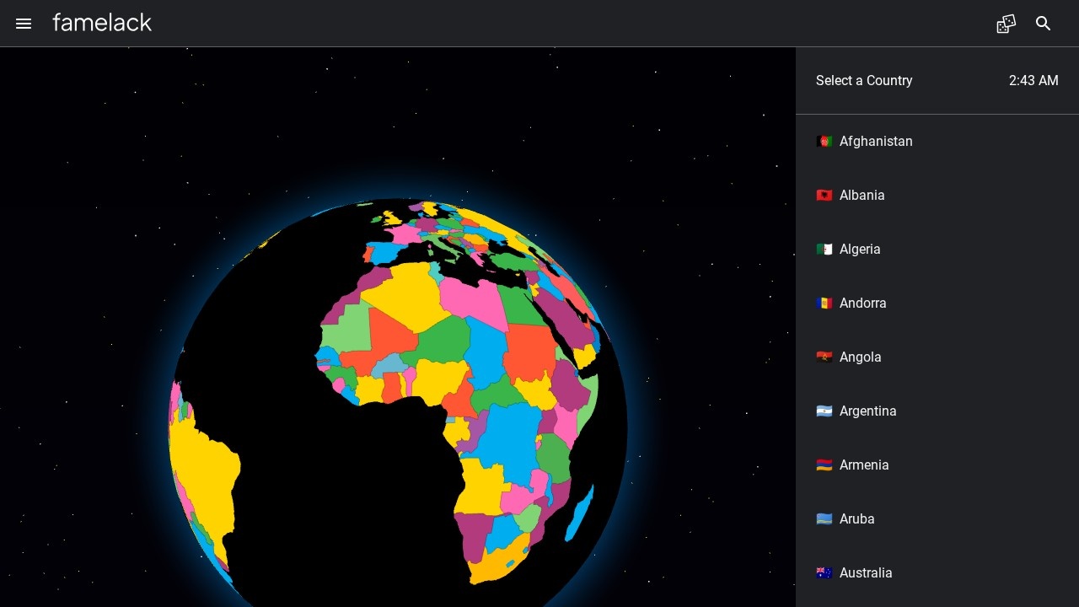Viewport: 1079px width, 607px height.
Task: Click the Algeria flag icon
Action: (x=824, y=250)
